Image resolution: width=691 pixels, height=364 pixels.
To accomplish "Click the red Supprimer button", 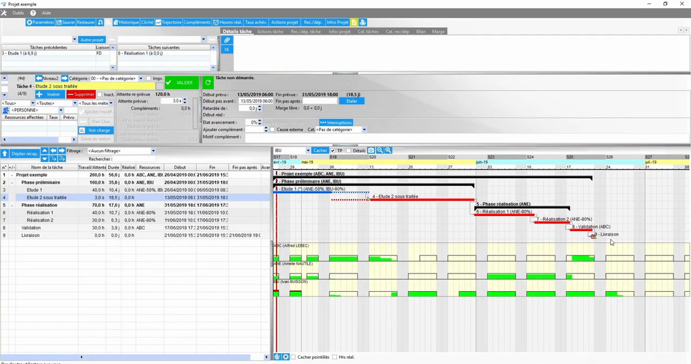I will click(x=81, y=95).
